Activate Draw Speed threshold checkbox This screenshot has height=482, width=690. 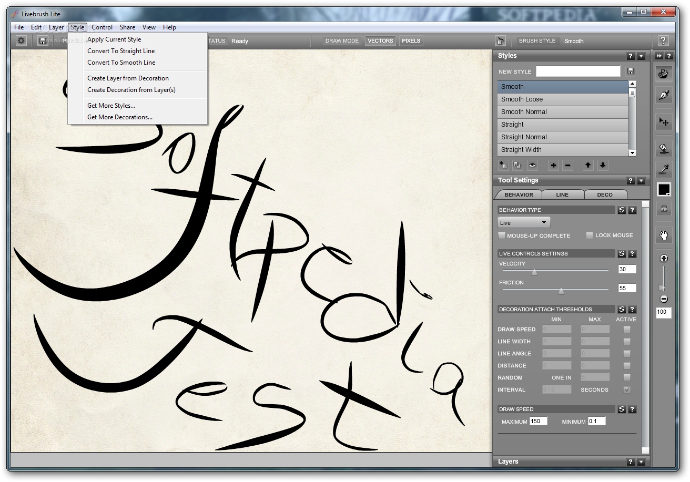pos(626,330)
